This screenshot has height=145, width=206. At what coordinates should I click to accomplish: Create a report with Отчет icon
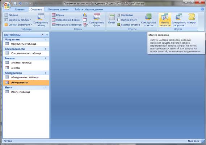point(112,19)
